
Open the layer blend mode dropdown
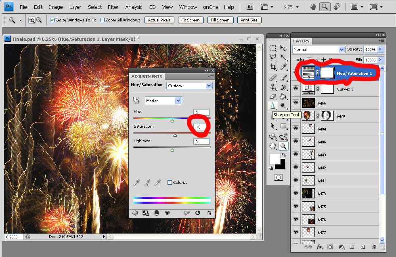tap(318, 49)
